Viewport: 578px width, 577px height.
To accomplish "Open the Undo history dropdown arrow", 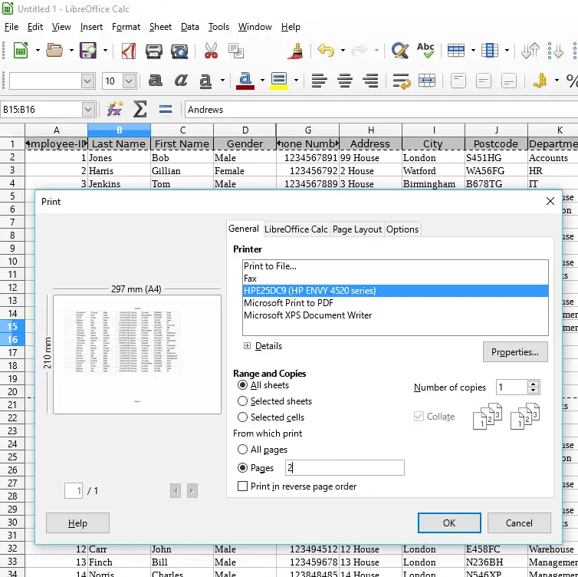I will [343, 50].
